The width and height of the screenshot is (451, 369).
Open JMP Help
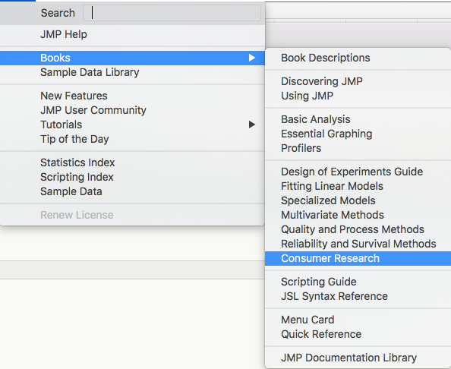132,34
